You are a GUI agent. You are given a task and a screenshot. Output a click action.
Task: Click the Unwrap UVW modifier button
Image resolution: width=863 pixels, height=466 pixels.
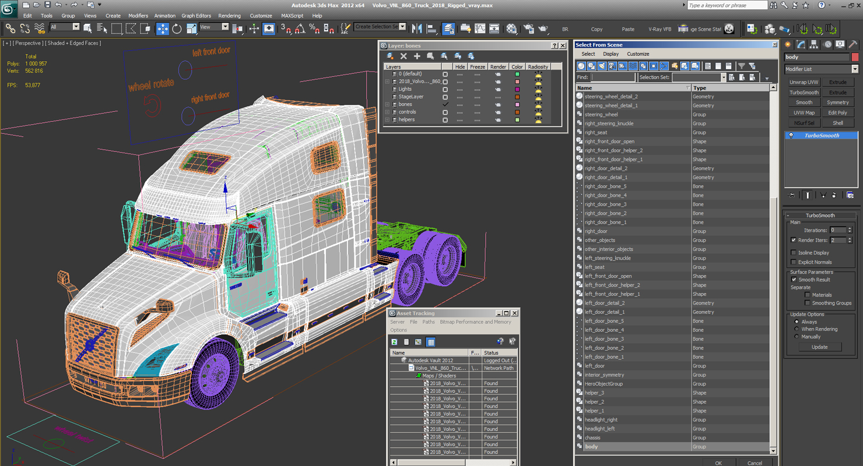pos(804,82)
